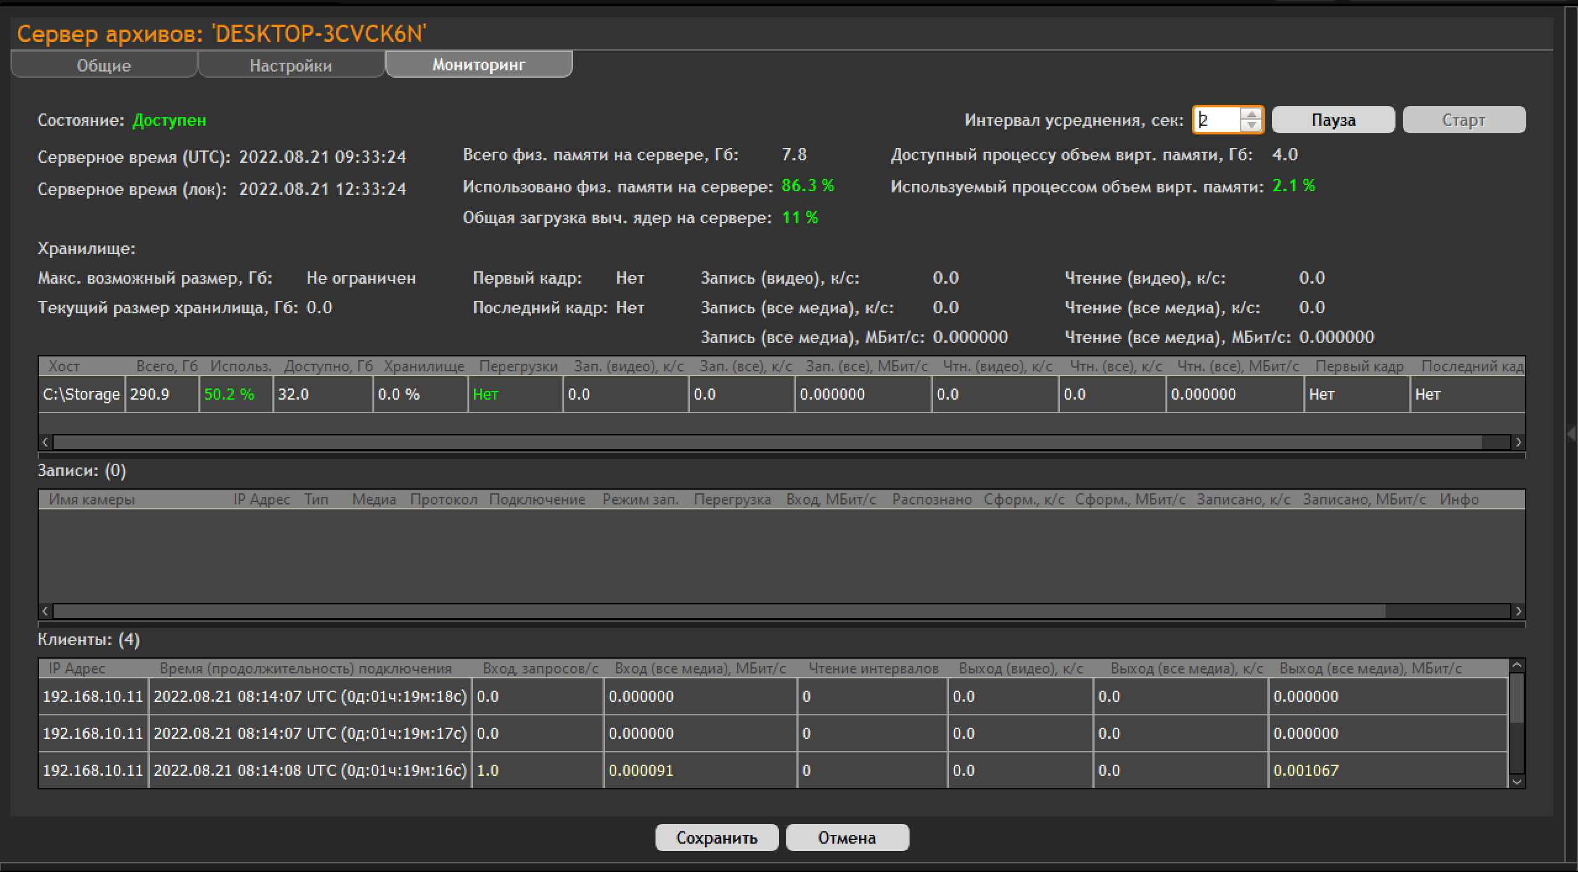
Task: Select the C:\Storage row in storage table
Action: coord(81,394)
